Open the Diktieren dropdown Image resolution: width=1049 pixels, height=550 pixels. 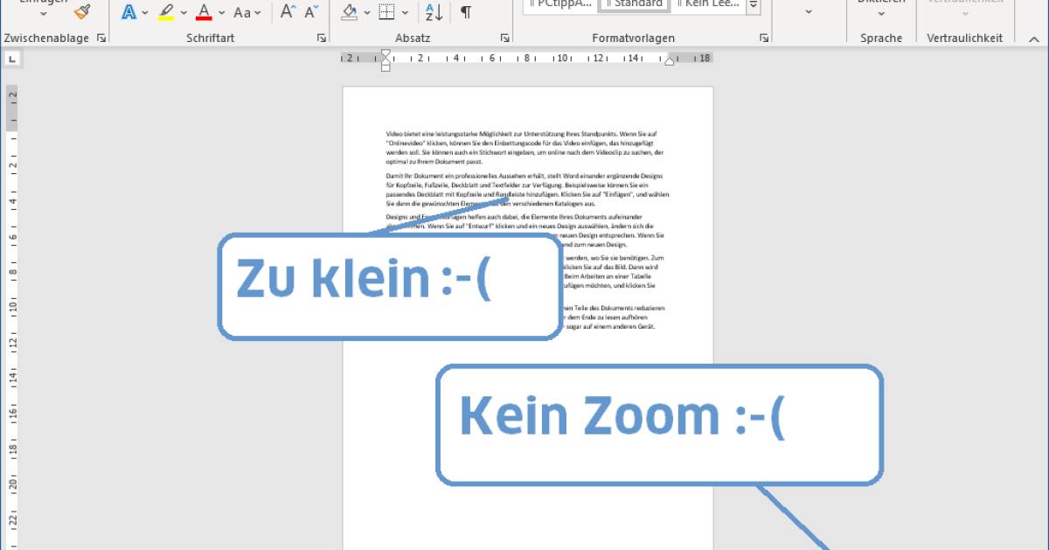click(x=881, y=14)
